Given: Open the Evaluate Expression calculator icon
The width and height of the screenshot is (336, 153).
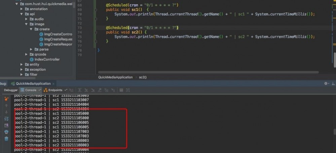Looking at the screenshot, I should (x=121, y=90).
